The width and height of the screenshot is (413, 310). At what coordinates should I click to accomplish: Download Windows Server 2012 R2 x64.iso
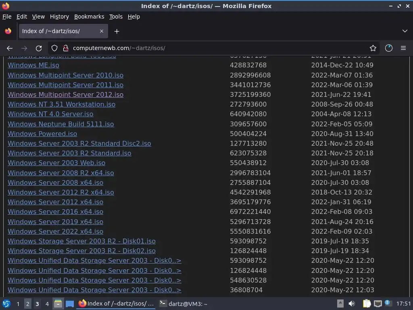(x=61, y=193)
